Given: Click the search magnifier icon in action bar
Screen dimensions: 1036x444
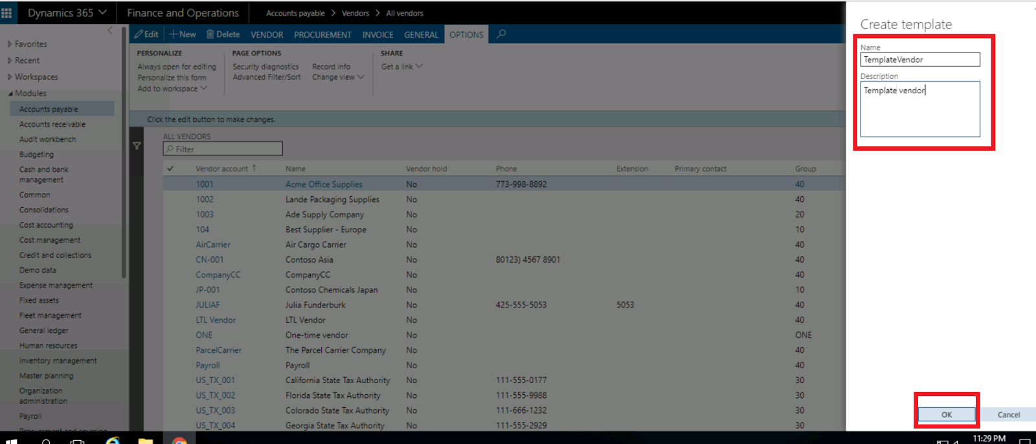Looking at the screenshot, I should [501, 34].
